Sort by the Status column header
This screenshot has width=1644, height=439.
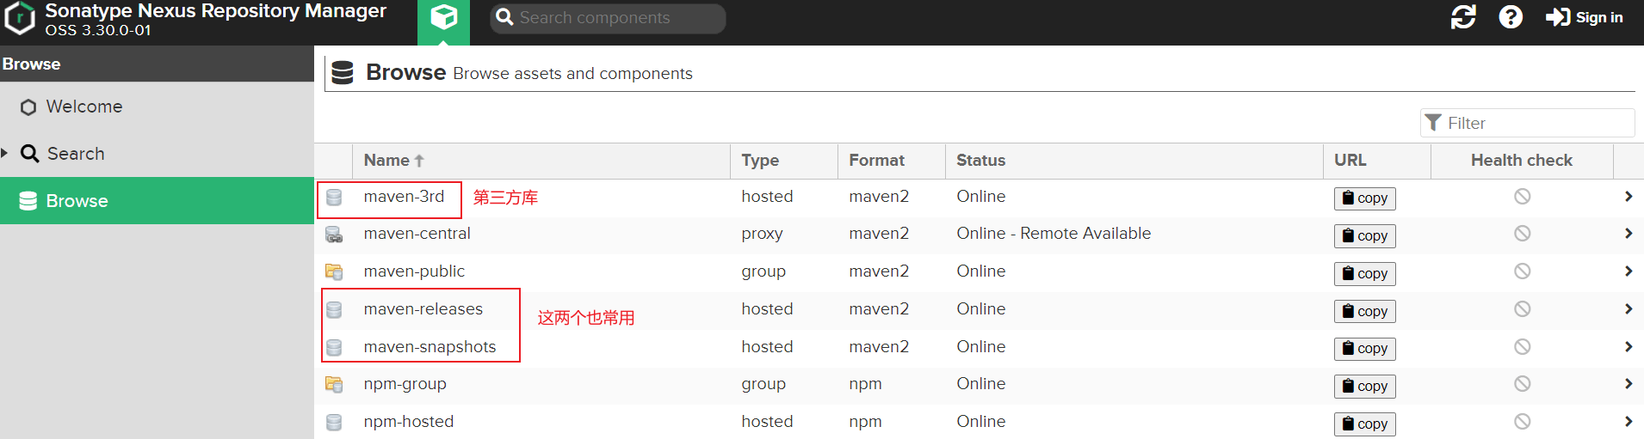point(1134,161)
